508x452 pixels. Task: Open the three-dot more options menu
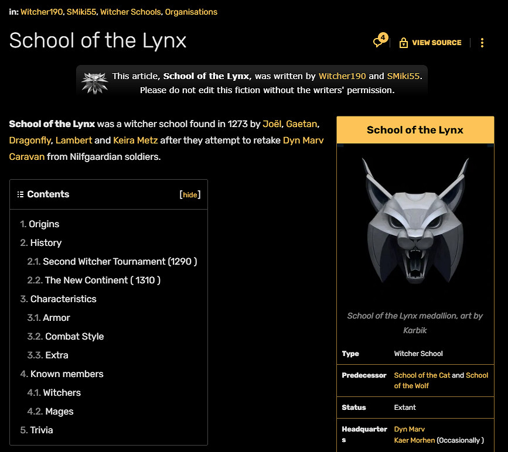point(482,43)
